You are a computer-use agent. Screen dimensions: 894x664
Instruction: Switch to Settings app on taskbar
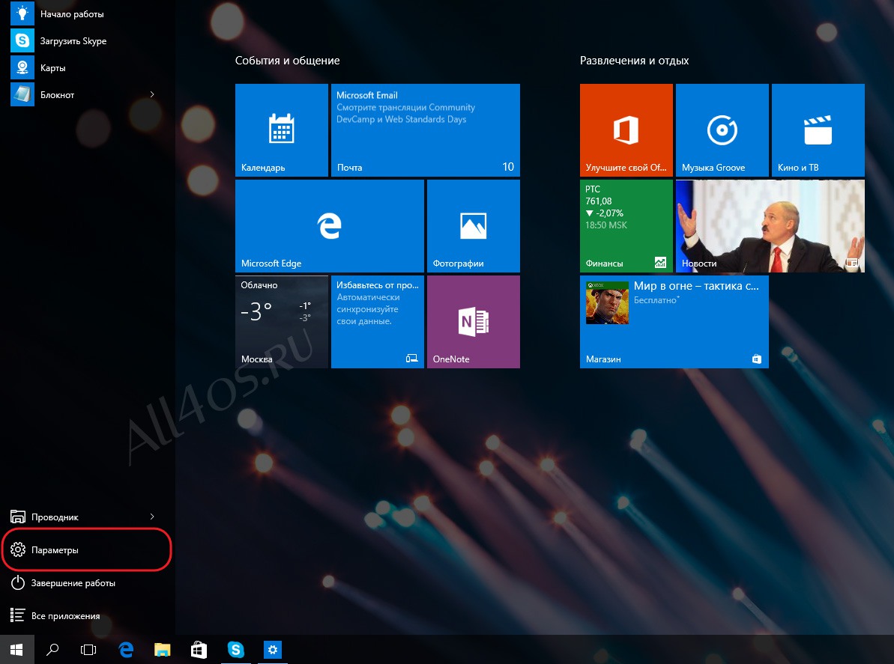tap(273, 650)
